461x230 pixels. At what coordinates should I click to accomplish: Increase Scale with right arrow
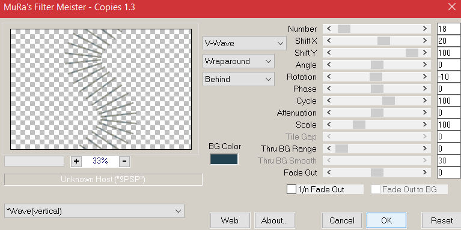[x=425, y=125]
